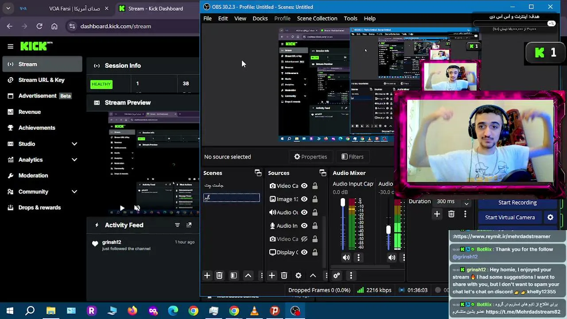
Task: Unlock the Display Capture source
Action: click(x=315, y=252)
